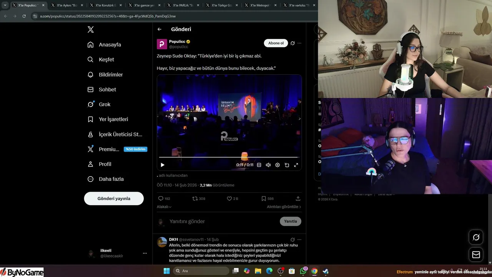Click Abone ol button

tap(276, 43)
